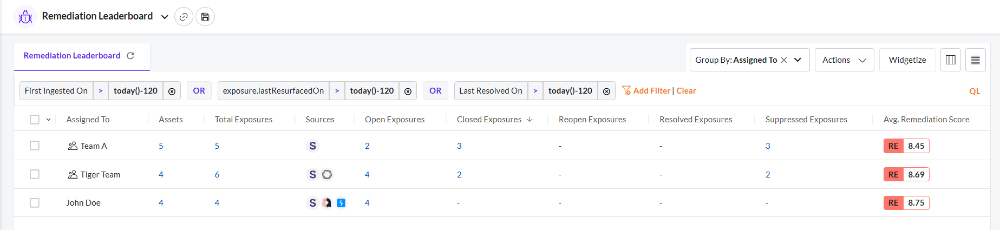Click the Remediation Leaderboard bug logo icon
Screen dimensions: 1000x230
click(25, 17)
